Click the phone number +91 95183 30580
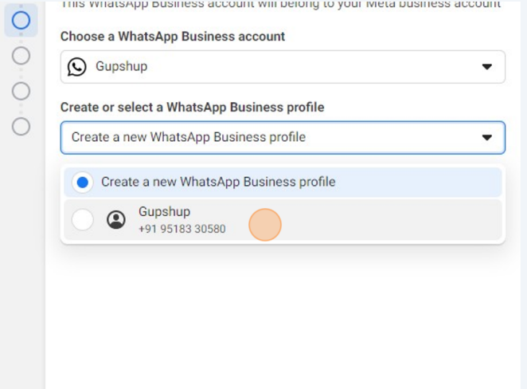 pyautogui.click(x=182, y=229)
